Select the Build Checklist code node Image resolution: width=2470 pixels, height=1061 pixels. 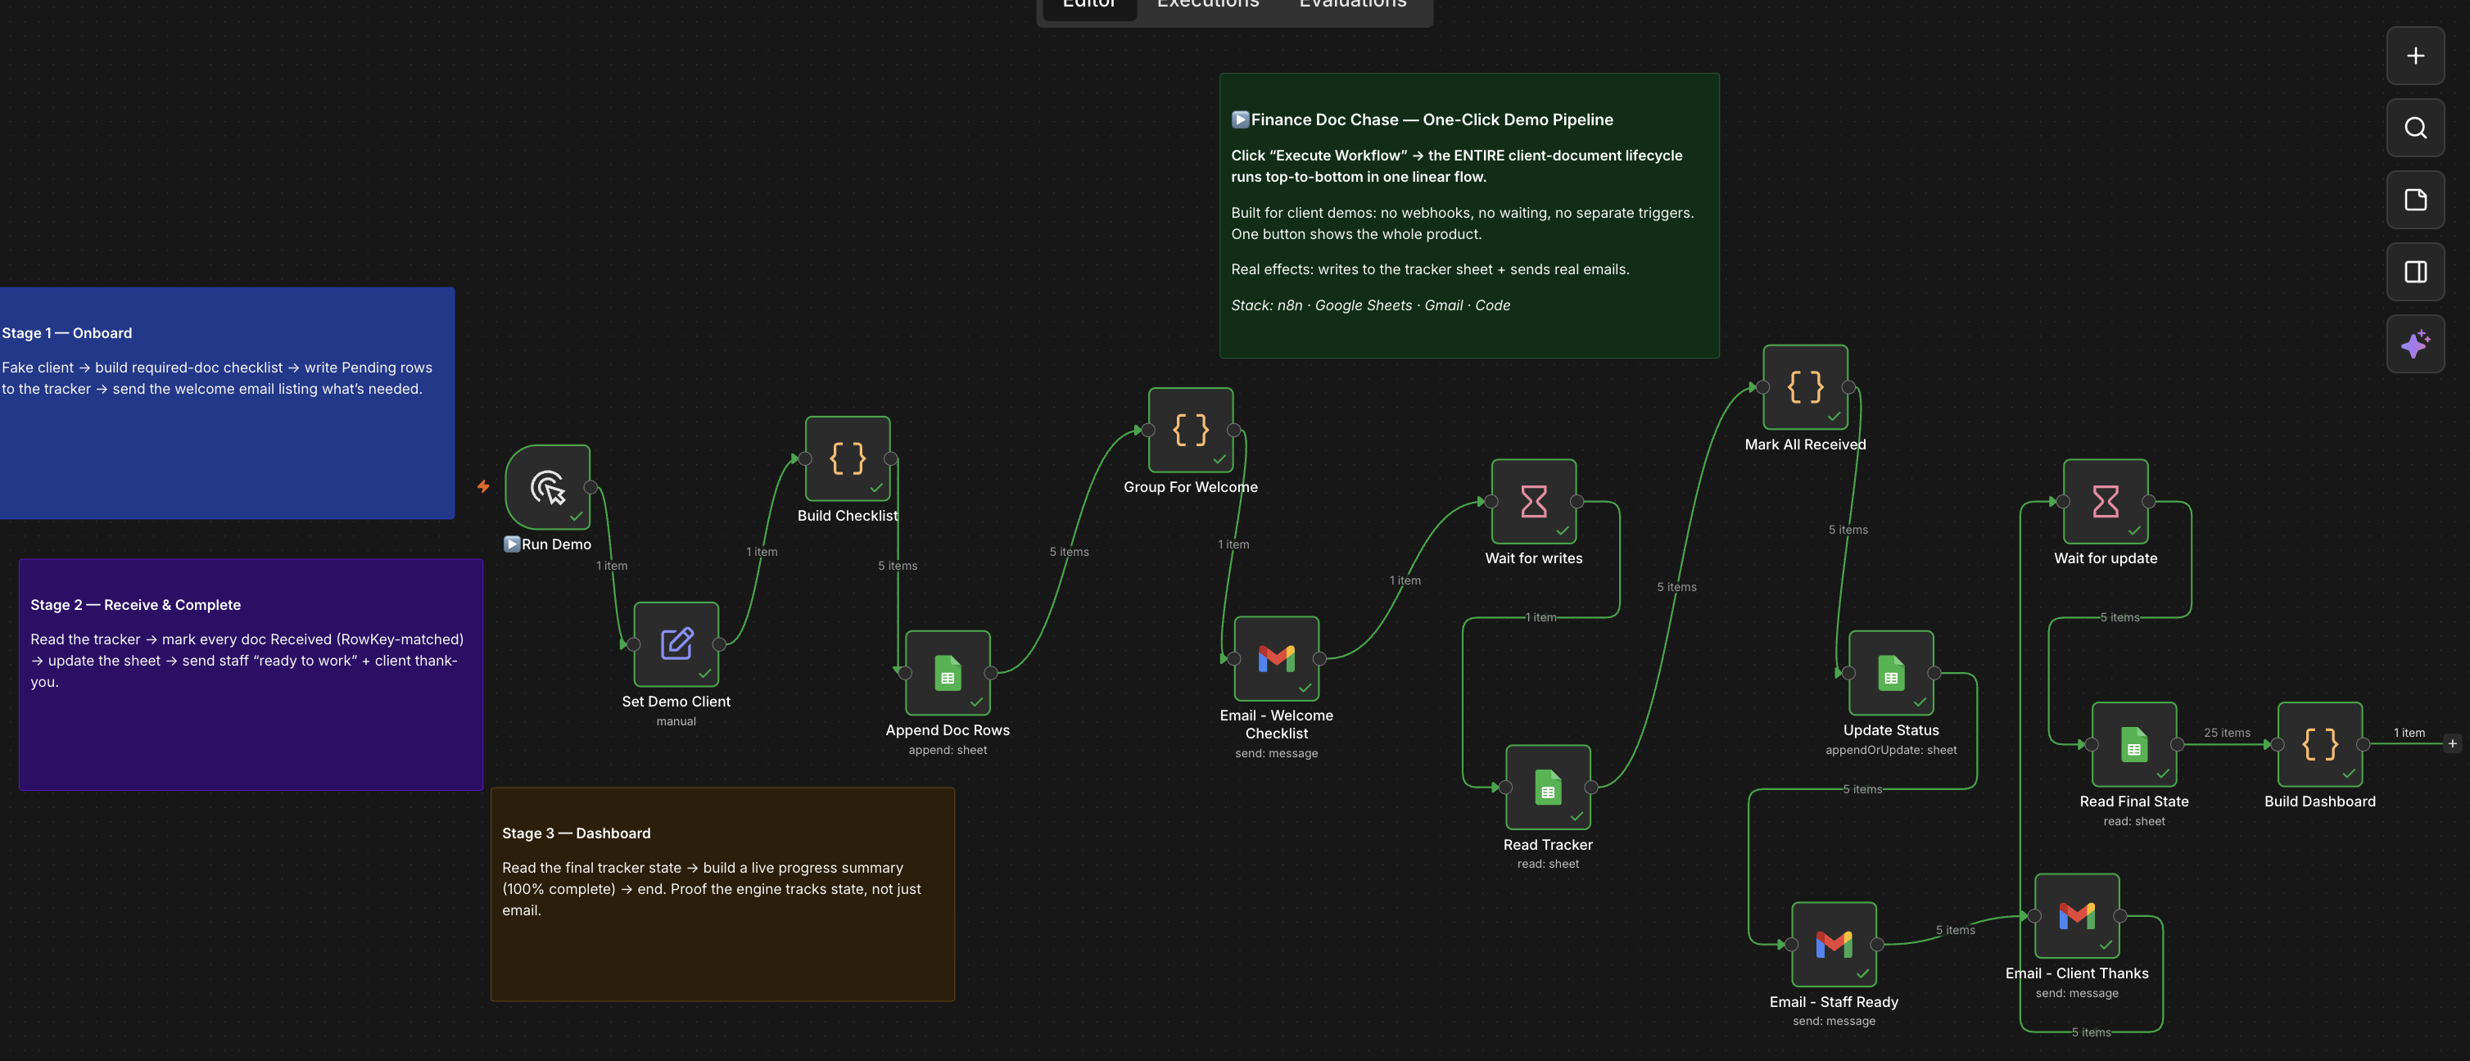tap(848, 458)
